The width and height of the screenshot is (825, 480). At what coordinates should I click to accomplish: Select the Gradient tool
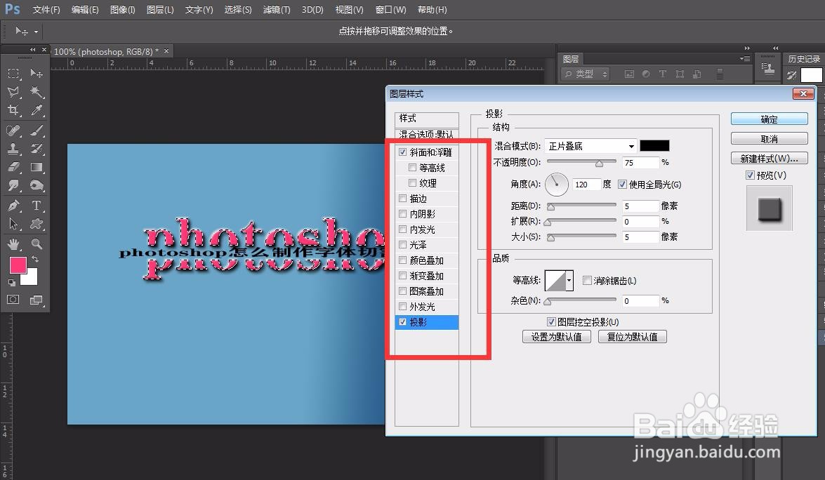tap(37, 167)
